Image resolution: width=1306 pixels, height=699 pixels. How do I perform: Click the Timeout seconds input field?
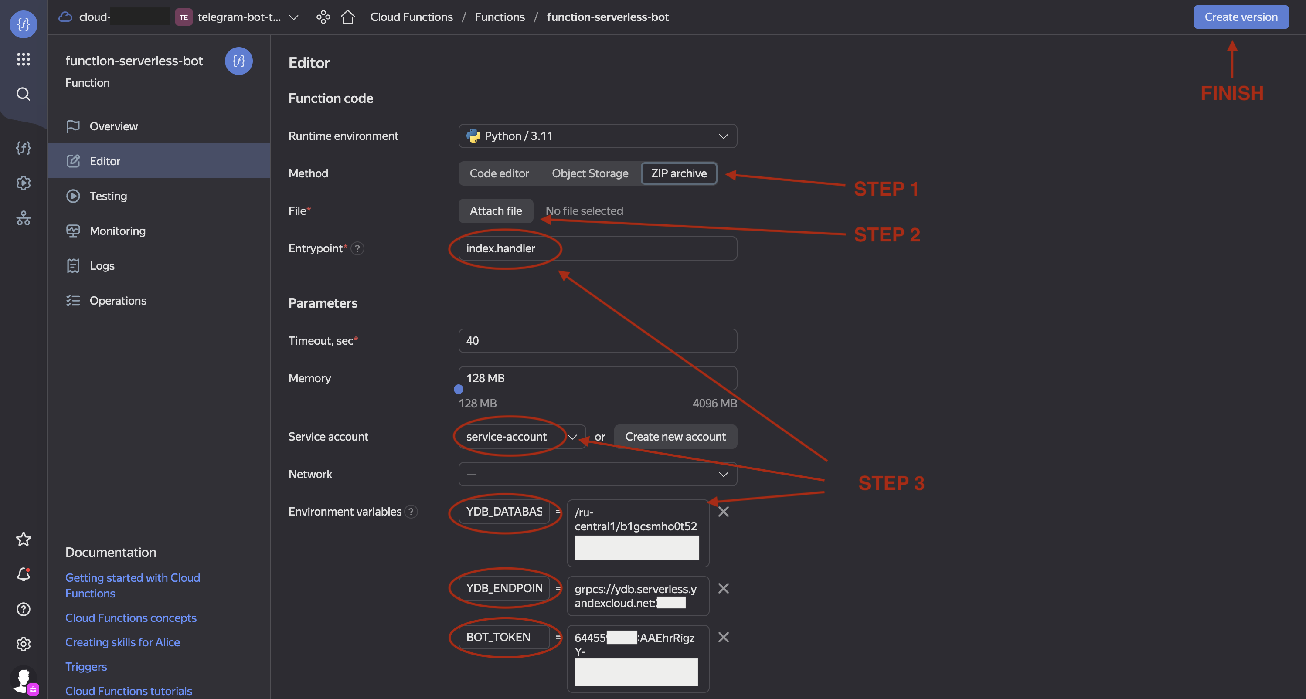[x=597, y=341]
